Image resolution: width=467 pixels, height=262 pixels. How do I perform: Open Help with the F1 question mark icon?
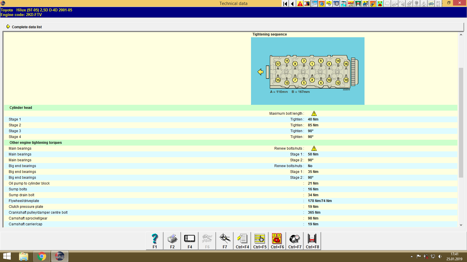[x=154, y=239]
